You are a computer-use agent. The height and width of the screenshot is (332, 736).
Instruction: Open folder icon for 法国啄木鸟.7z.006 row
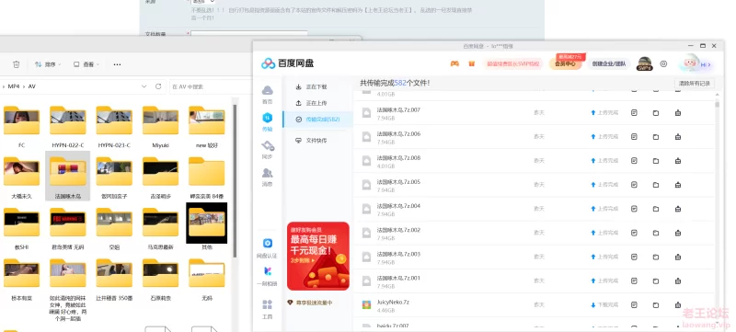pos(656,136)
